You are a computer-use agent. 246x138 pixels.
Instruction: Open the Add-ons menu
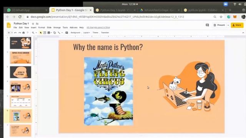point(73,28)
